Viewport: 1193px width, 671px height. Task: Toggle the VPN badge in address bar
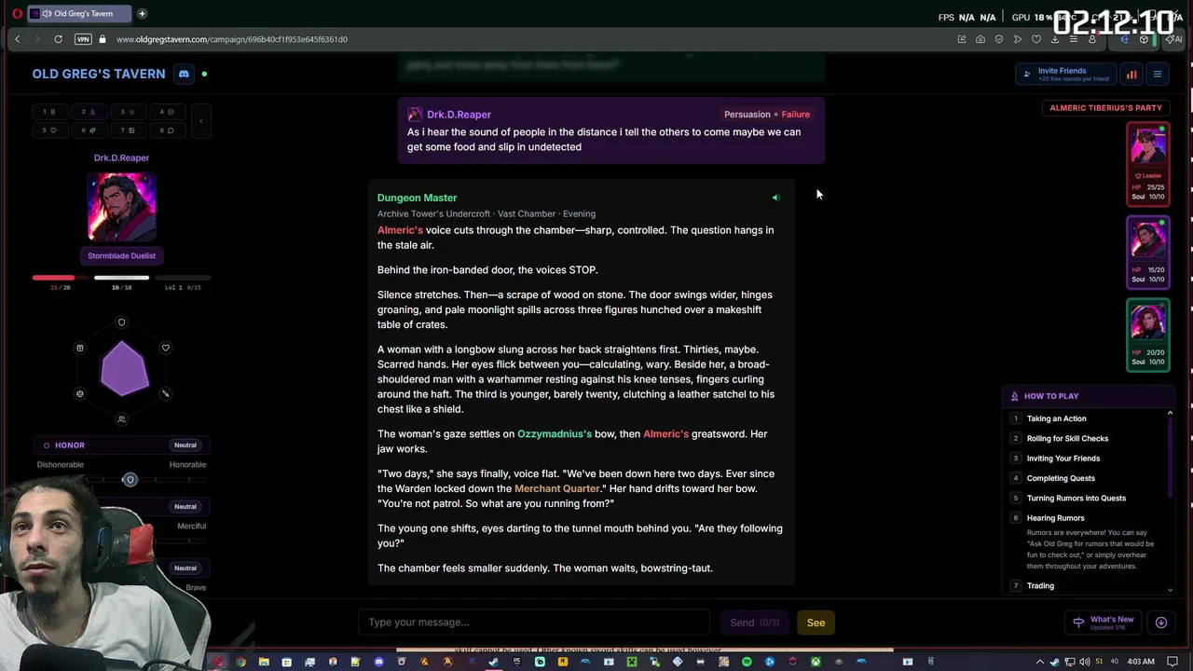(x=83, y=39)
